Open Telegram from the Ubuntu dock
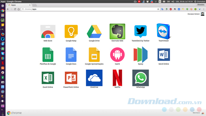 [3, 44]
